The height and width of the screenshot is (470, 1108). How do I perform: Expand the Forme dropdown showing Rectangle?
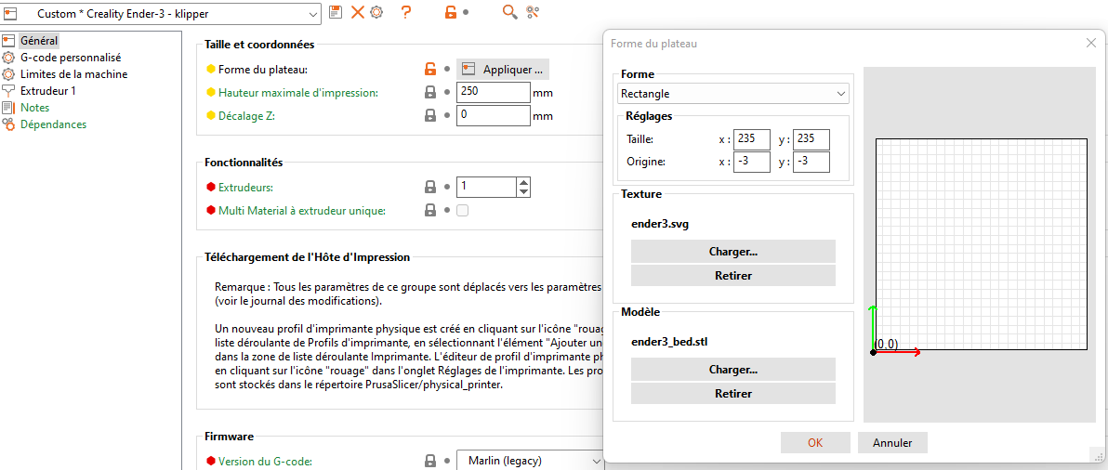tap(733, 93)
